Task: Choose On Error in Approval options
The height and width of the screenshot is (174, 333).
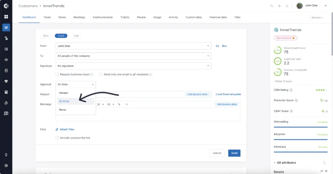Action: pos(75,101)
